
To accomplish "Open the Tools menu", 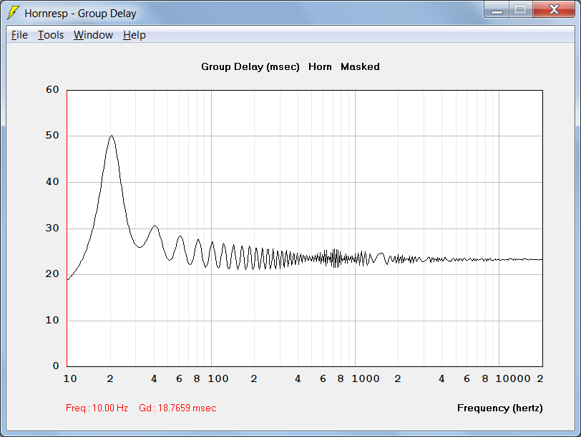I will click(51, 35).
